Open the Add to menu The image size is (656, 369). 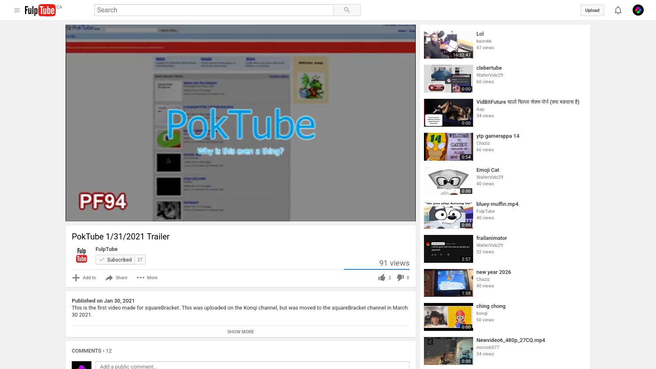pos(84,278)
